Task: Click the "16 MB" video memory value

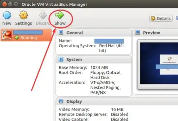Action: tap(117, 109)
